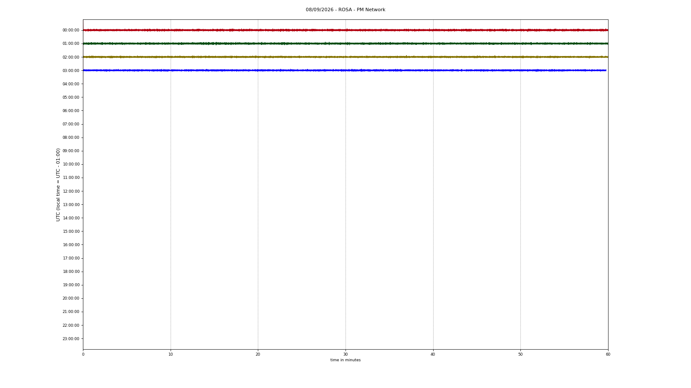Click the 10 minute x-axis tick
691x388 pixels.
[x=171, y=354]
